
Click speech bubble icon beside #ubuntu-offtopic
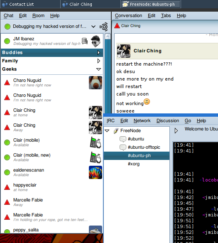click(123, 147)
